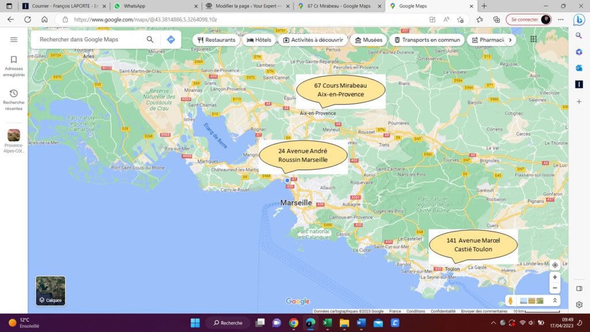The height and width of the screenshot is (332, 590).
Task: Reload the current page
Action: (x=28, y=20)
